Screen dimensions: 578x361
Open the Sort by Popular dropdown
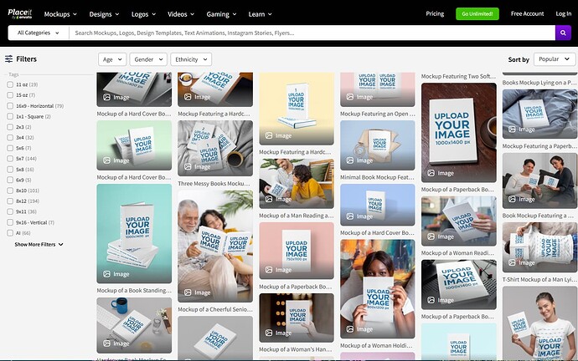[555, 59]
